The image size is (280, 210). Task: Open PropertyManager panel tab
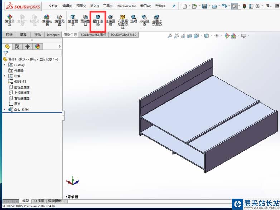17,46
